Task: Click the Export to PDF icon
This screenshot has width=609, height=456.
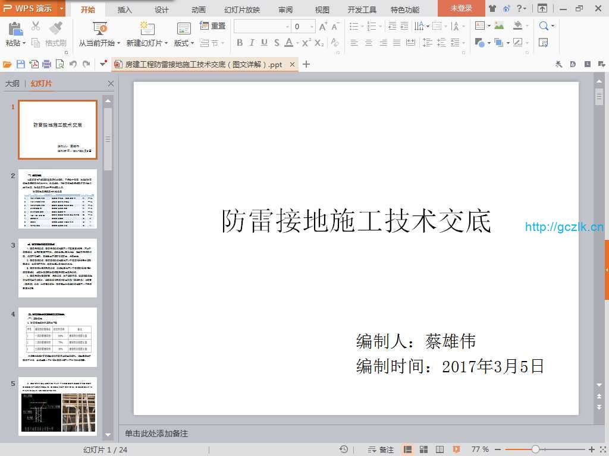Action: (34, 64)
